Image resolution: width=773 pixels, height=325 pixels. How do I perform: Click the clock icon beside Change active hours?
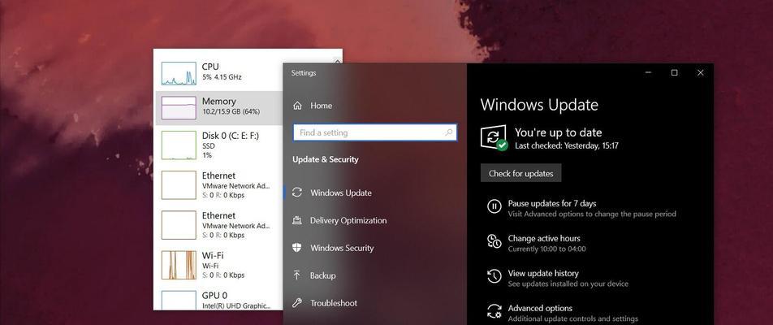[494, 241]
